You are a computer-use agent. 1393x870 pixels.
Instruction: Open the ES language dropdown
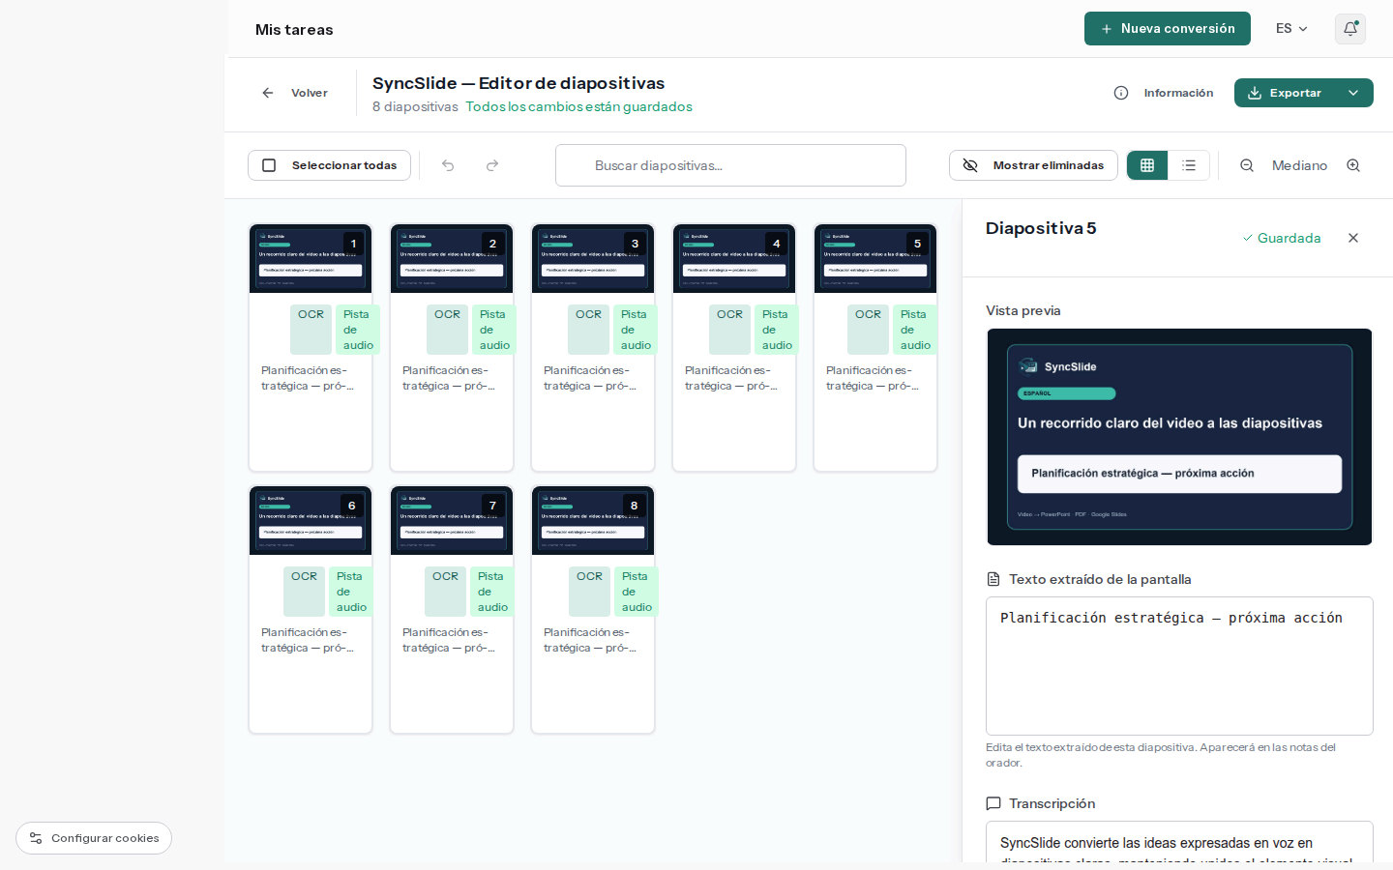coord(1291,29)
